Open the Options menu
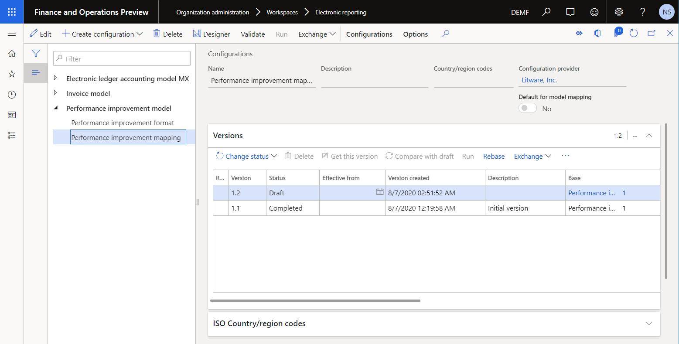The image size is (679, 344). (415, 34)
